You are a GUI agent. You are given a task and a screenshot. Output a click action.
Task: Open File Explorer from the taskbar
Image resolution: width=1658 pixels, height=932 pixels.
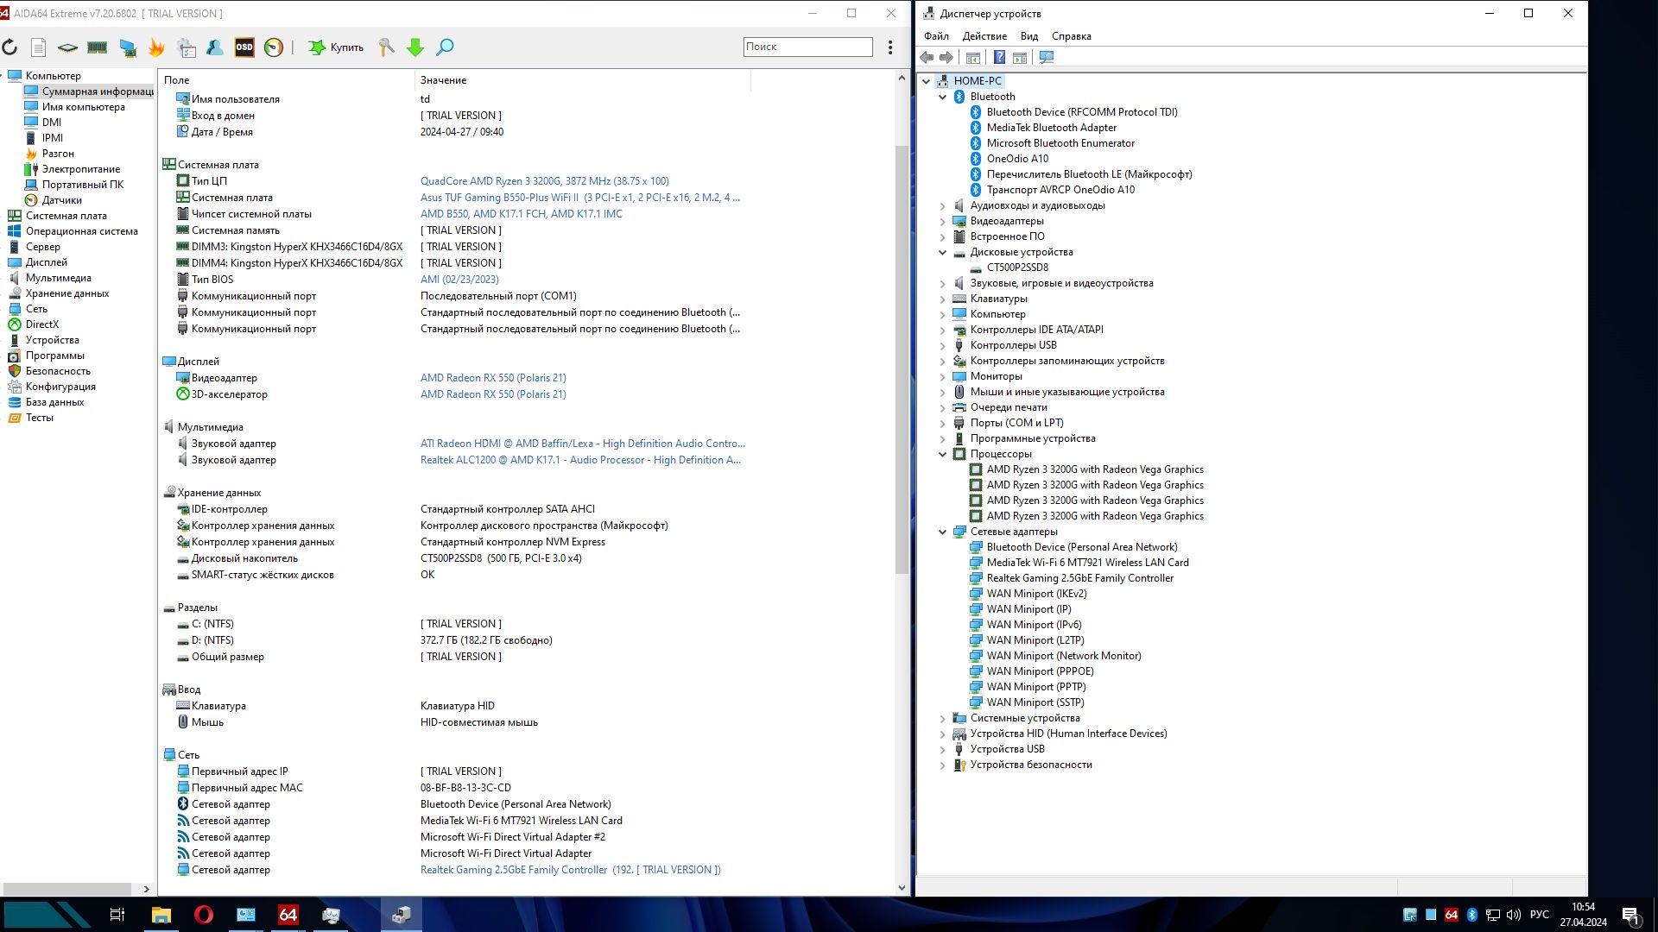(x=161, y=915)
